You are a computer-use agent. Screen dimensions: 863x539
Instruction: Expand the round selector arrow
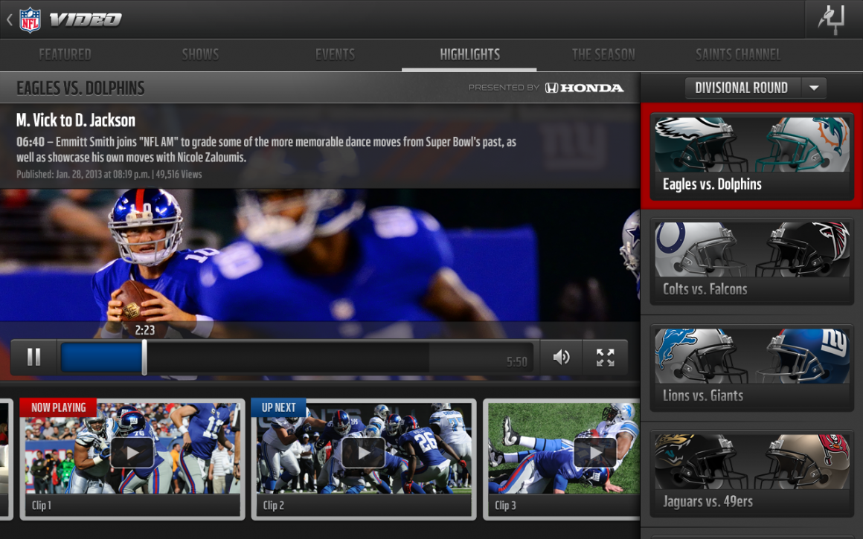tap(813, 88)
